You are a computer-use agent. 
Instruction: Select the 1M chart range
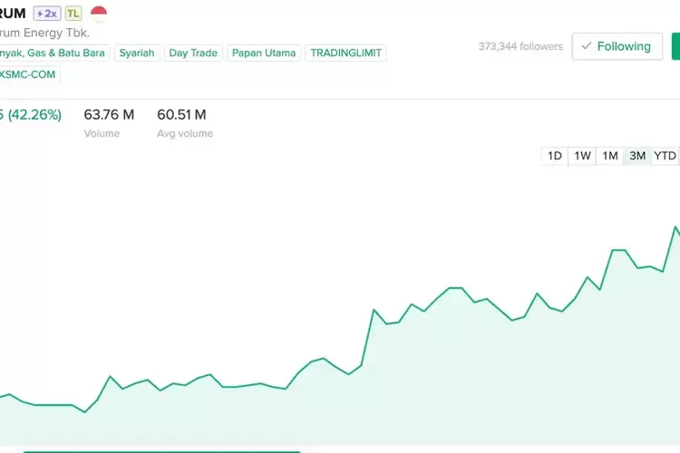[610, 156]
